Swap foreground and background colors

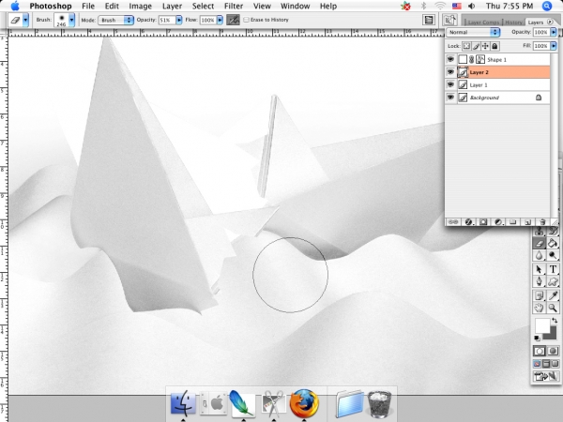[x=554, y=321]
